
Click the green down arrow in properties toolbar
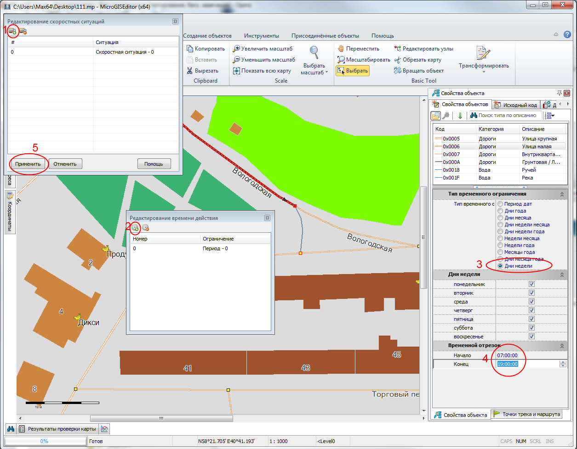[x=460, y=115]
